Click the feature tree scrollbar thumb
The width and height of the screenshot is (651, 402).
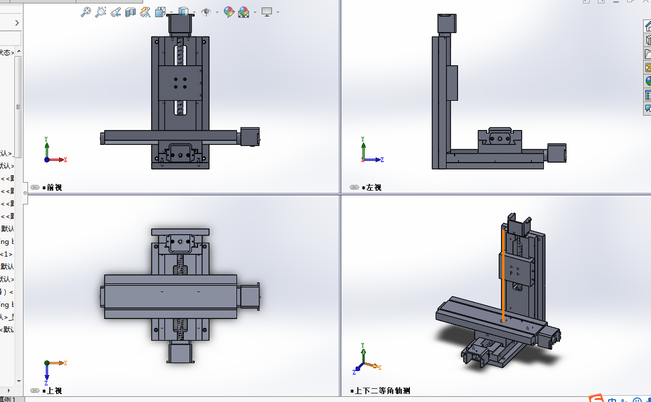tap(18, 107)
